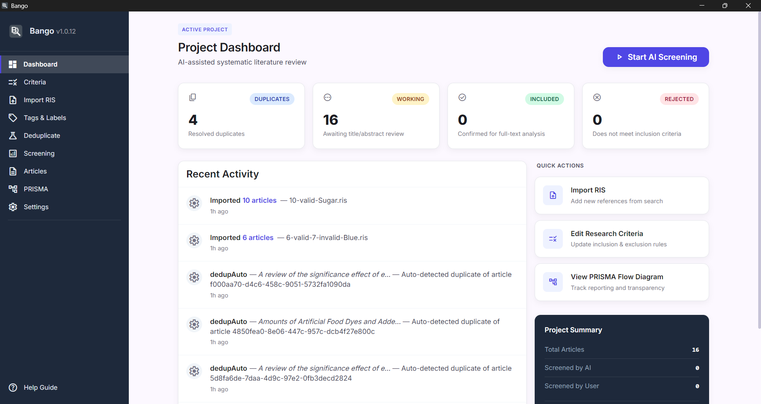Click gear icon beside 6-valid-7-invalid-Blue.ris activity

pyautogui.click(x=194, y=240)
